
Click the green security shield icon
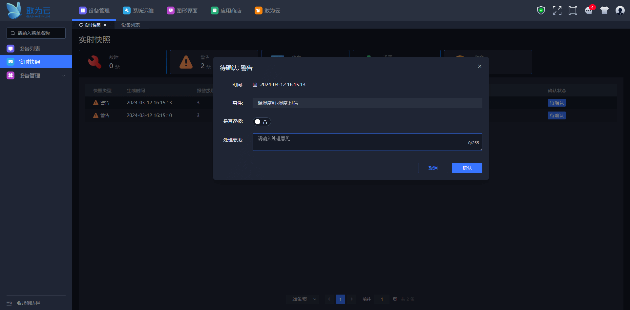tap(541, 10)
